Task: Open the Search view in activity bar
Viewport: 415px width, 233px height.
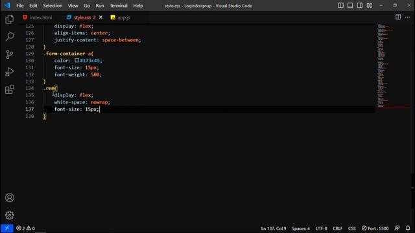Action: 10,36
